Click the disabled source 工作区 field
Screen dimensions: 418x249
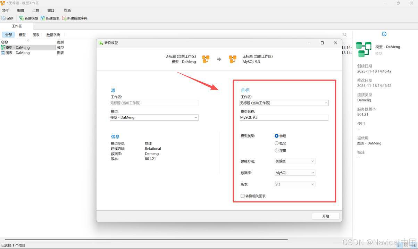(154, 103)
